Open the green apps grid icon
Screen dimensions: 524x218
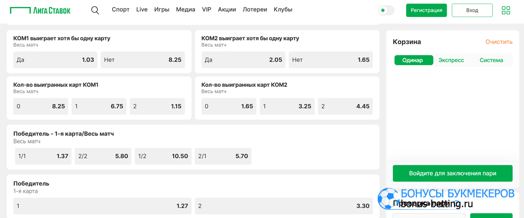coord(506,10)
